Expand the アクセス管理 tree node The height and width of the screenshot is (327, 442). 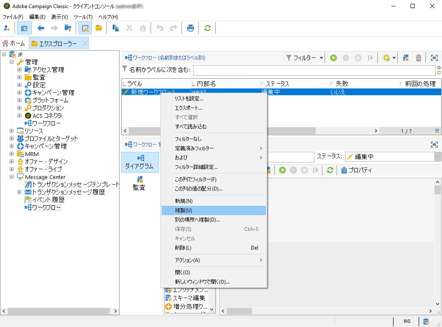[x=19, y=69]
